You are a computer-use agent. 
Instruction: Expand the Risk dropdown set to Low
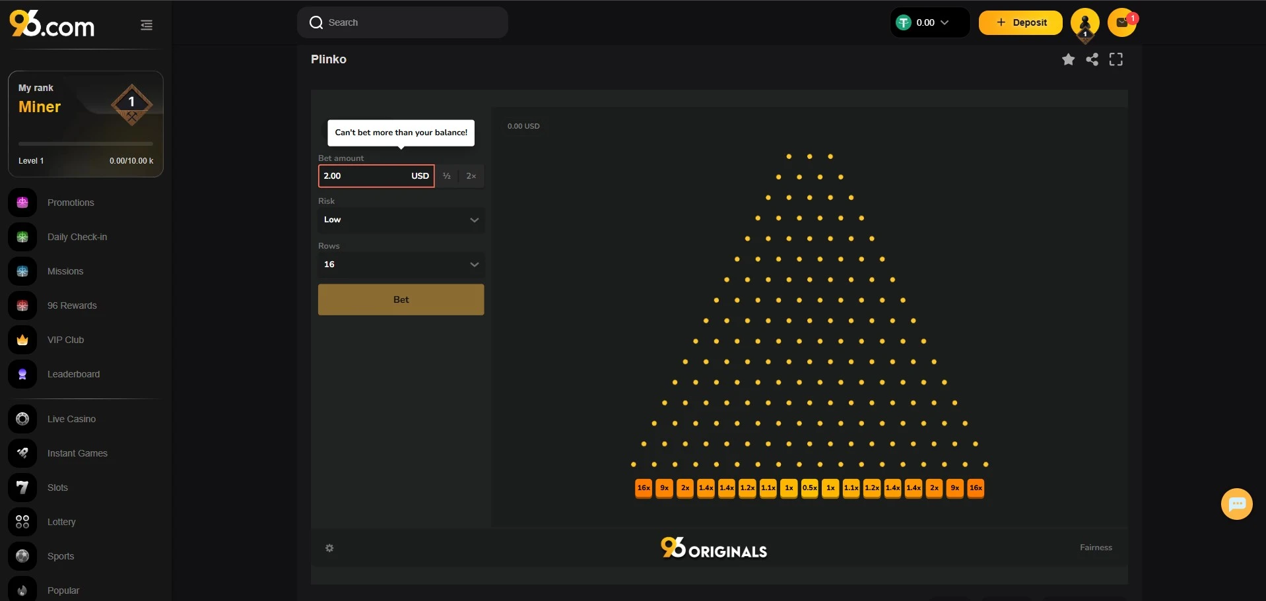click(x=401, y=220)
